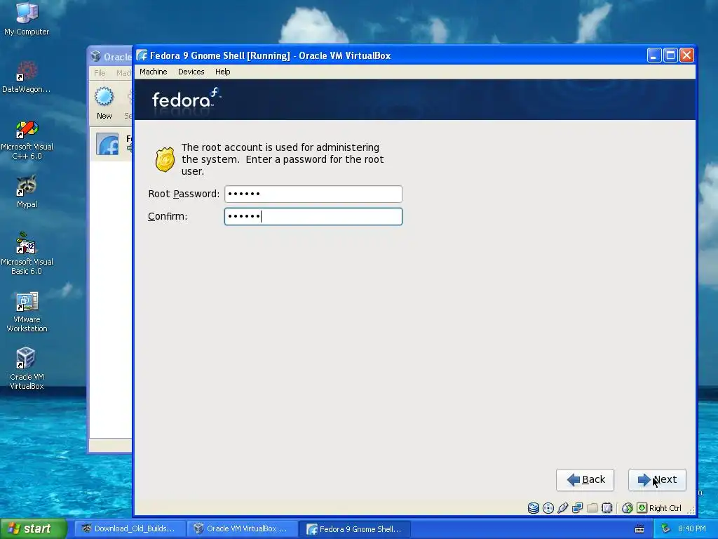This screenshot has height=539, width=718.
Task: Click the on-screen keyboard taskbar icon
Action: click(639, 529)
